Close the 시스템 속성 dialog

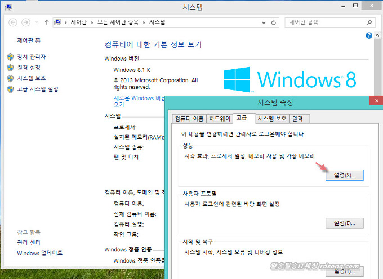376,101
